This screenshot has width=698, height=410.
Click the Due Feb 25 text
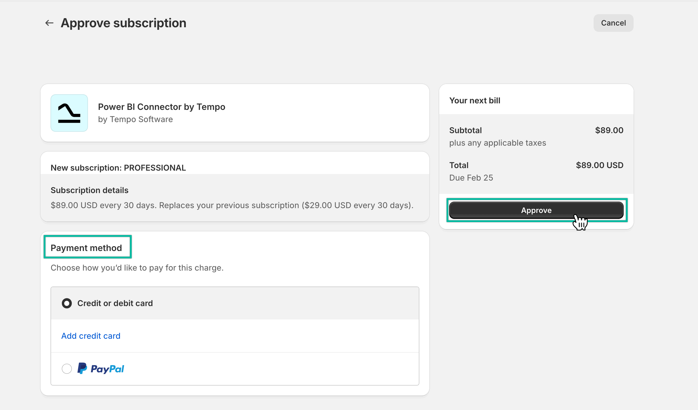pos(471,177)
